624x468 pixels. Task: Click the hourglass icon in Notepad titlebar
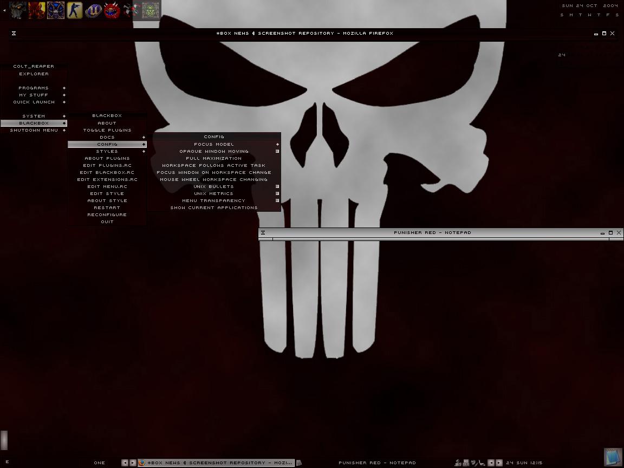[263, 233]
